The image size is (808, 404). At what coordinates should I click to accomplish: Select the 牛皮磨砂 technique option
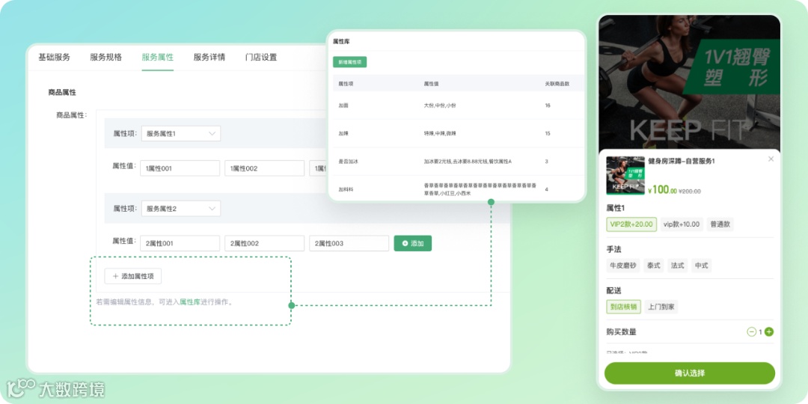tap(623, 266)
